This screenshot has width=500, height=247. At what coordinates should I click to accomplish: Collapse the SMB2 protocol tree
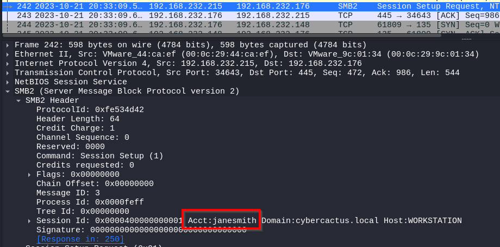click(8, 91)
